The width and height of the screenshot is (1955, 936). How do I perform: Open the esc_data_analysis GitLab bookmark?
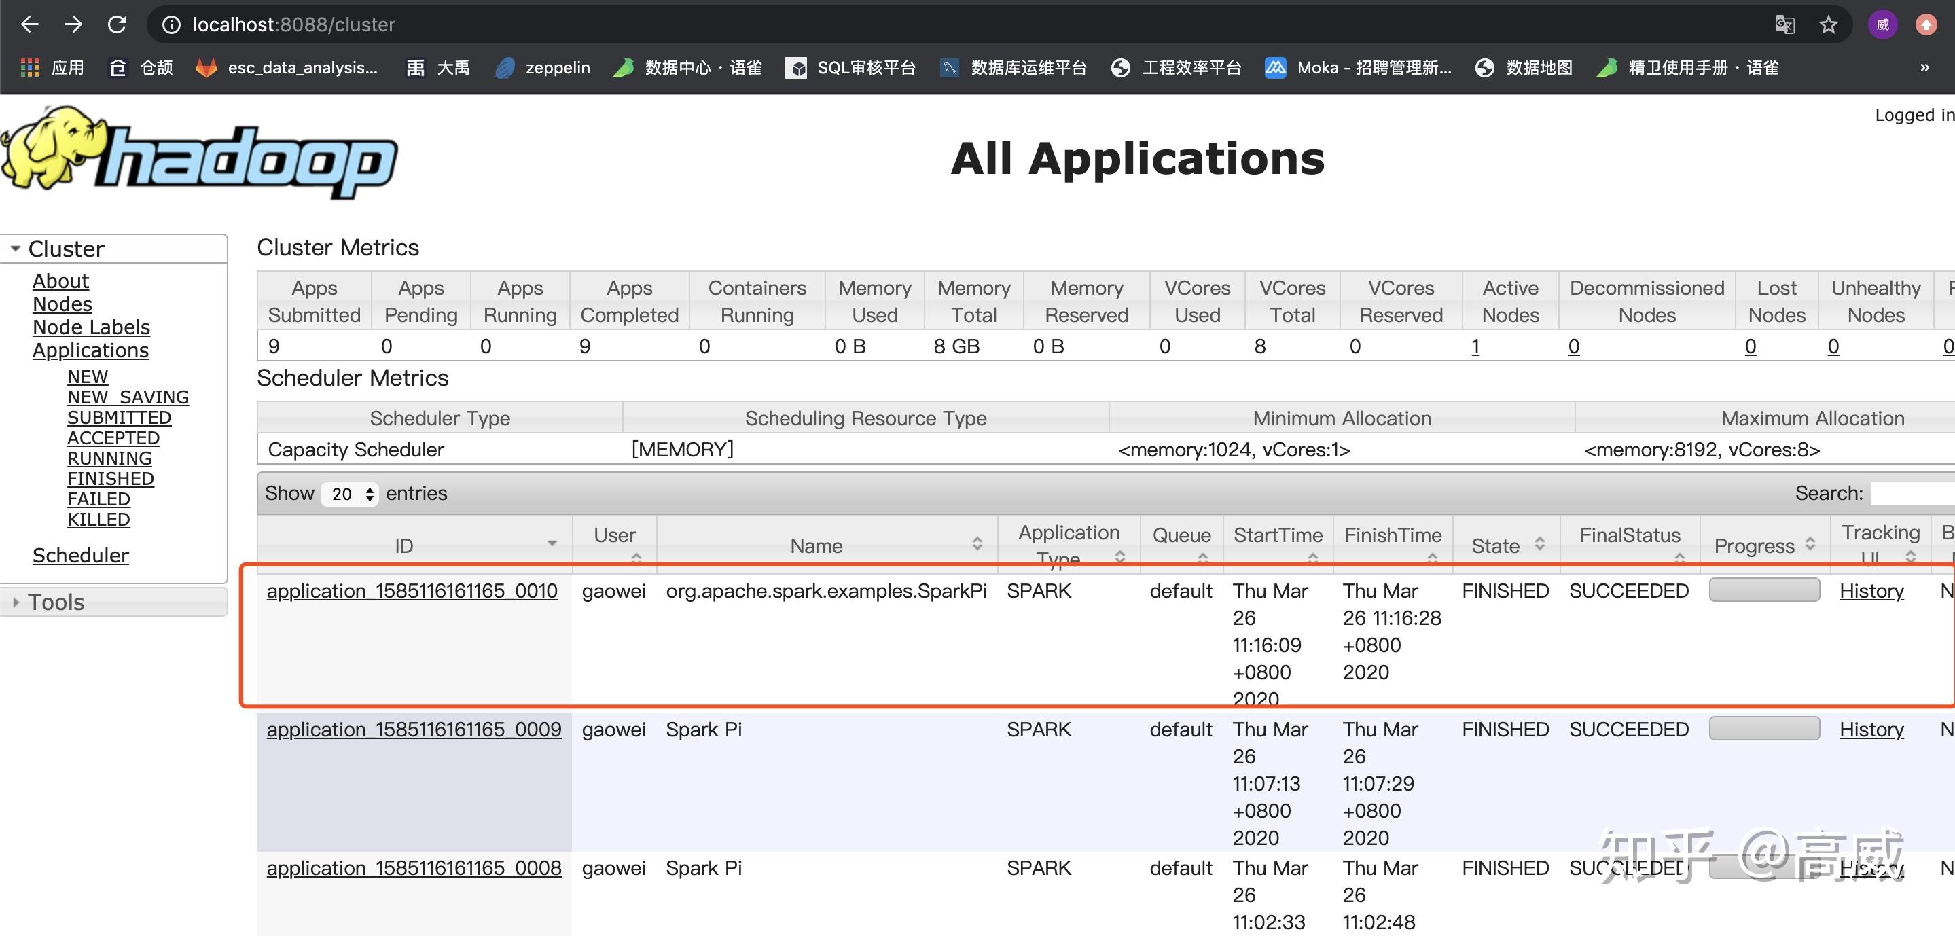[287, 67]
